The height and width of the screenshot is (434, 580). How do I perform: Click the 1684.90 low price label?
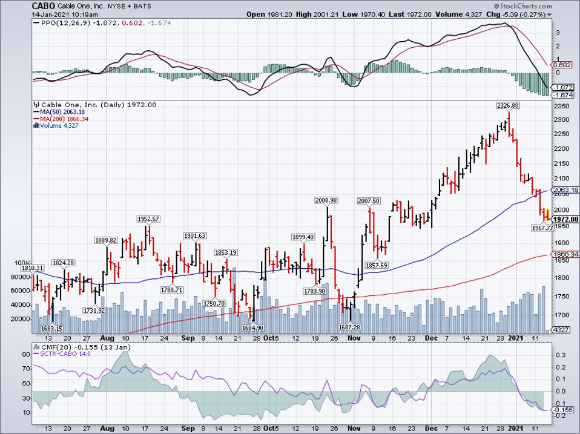point(252,327)
